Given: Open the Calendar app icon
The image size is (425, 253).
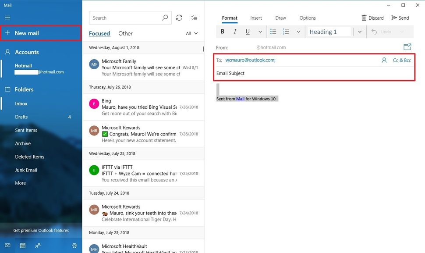Looking at the screenshot, I should tap(22, 246).
